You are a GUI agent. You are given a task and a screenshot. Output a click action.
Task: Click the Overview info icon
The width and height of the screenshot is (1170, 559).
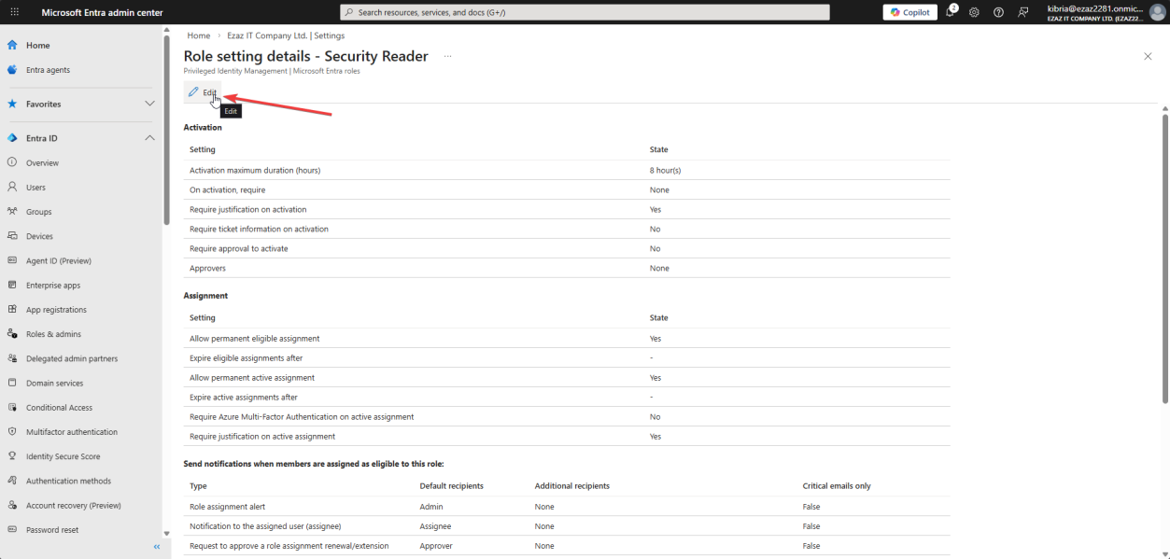(12, 162)
